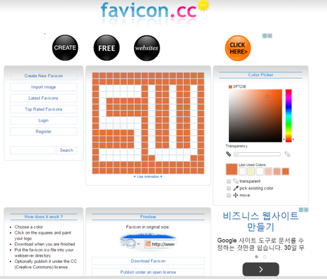Click the Preview heading
This screenshot has width=327, height=279.
click(148, 217)
